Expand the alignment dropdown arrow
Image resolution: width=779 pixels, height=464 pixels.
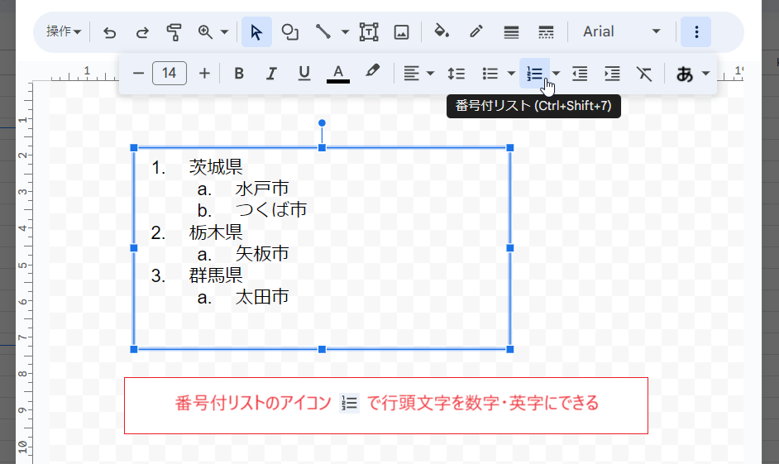pyautogui.click(x=430, y=74)
